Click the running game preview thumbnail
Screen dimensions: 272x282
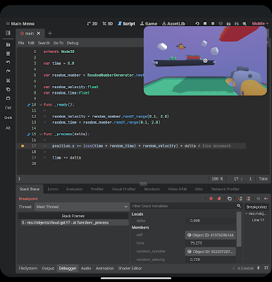(205, 61)
